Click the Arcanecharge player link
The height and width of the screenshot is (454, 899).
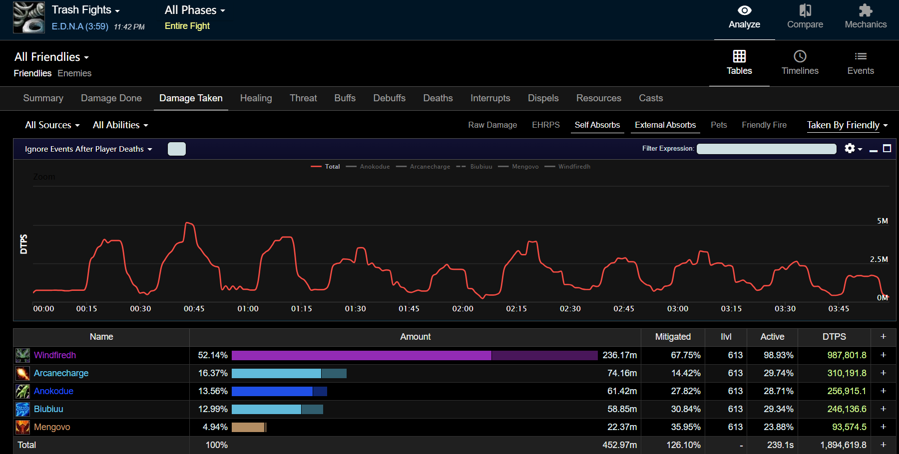61,373
